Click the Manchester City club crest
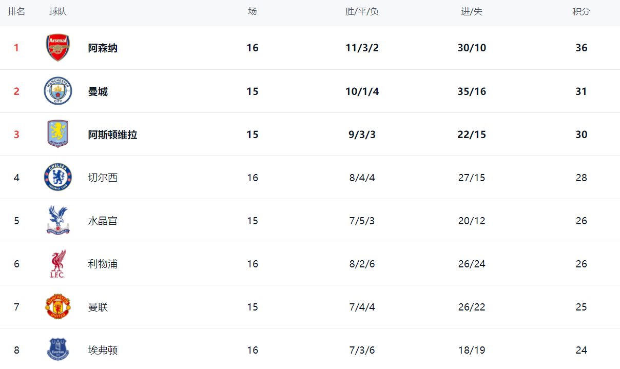 click(x=57, y=91)
